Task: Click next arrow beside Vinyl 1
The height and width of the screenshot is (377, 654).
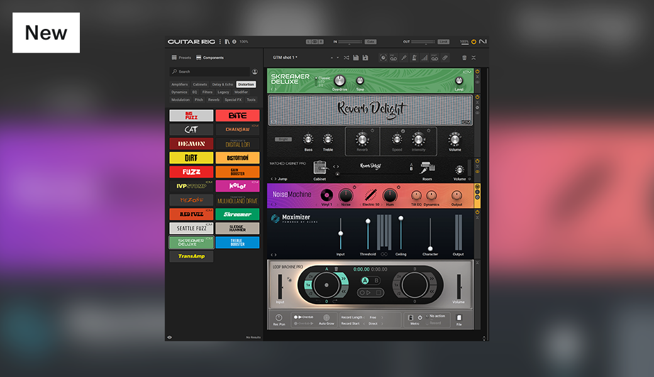Action: click(336, 205)
